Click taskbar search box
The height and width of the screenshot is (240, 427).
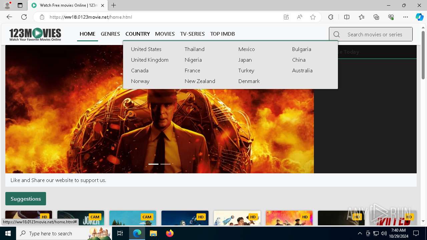64,233
